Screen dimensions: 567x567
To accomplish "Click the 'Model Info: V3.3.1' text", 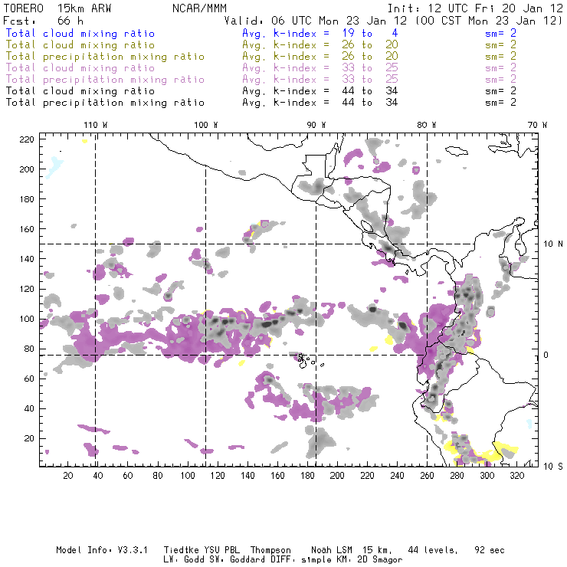I will point(102,550).
